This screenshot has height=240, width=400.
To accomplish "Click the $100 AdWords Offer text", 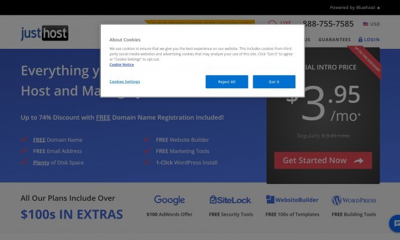I will point(170,214).
